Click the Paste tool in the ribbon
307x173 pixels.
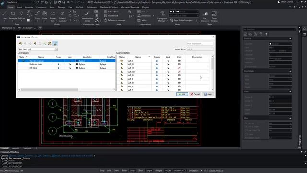pyautogui.click(x=45, y=16)
